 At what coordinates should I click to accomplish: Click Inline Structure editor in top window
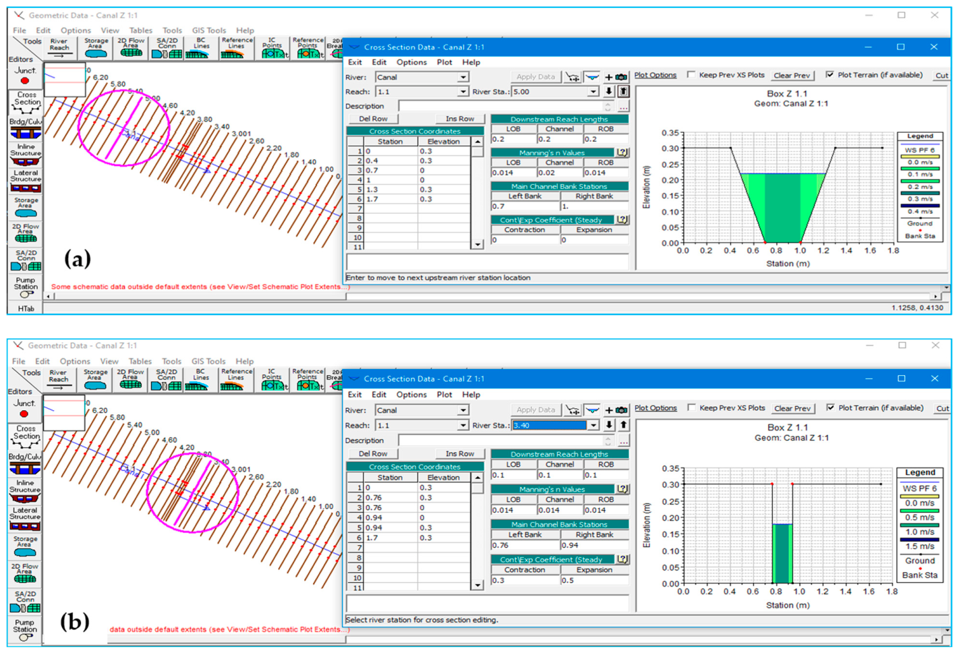[x=26, y=155]
